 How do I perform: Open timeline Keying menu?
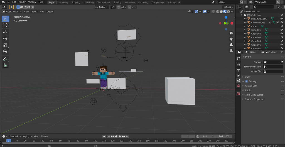point(27,136)
